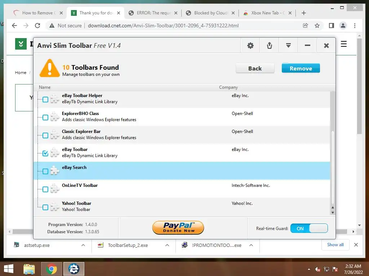369x276 pixels.
Task: Check the eBay Search checkbox
Action: coord(45,171)
